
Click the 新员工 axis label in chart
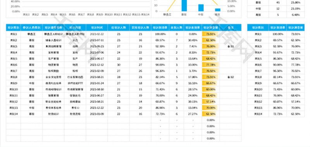tap(167, 14)
